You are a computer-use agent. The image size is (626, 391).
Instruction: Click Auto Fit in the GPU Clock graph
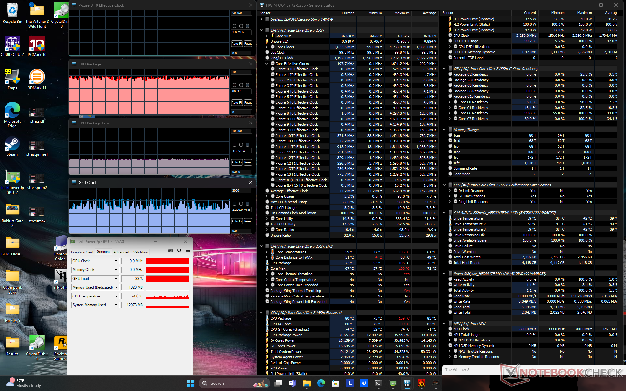[x=237, y=221]
